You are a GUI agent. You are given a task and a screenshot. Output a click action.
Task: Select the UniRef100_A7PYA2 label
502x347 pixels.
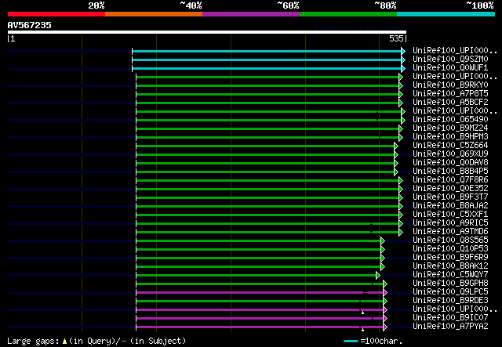[x=450, y=327]
